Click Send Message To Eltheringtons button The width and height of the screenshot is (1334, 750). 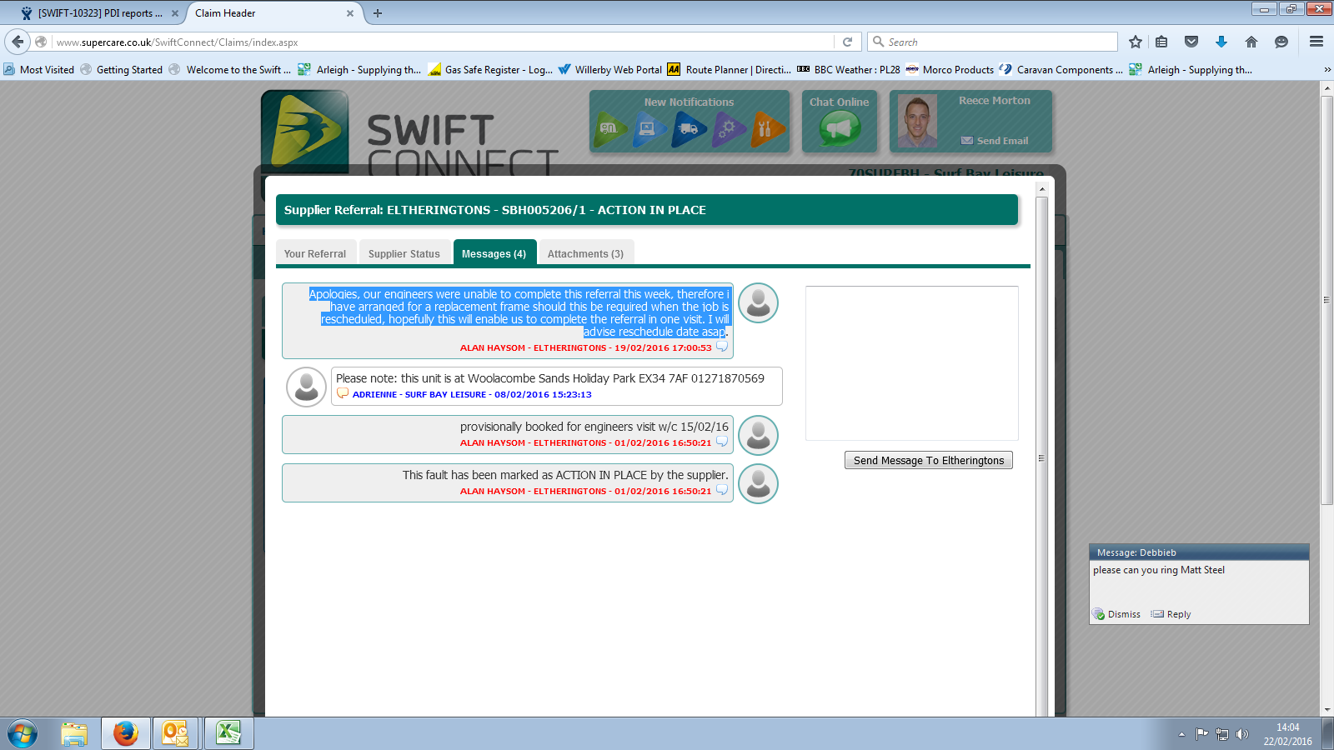(x=929, y=460)
